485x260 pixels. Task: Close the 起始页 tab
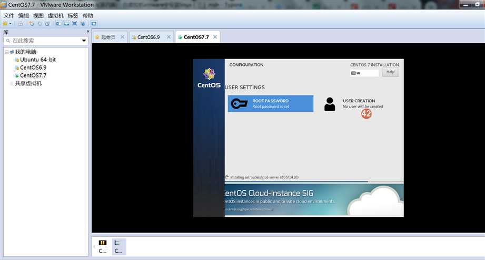coord(123,37)
